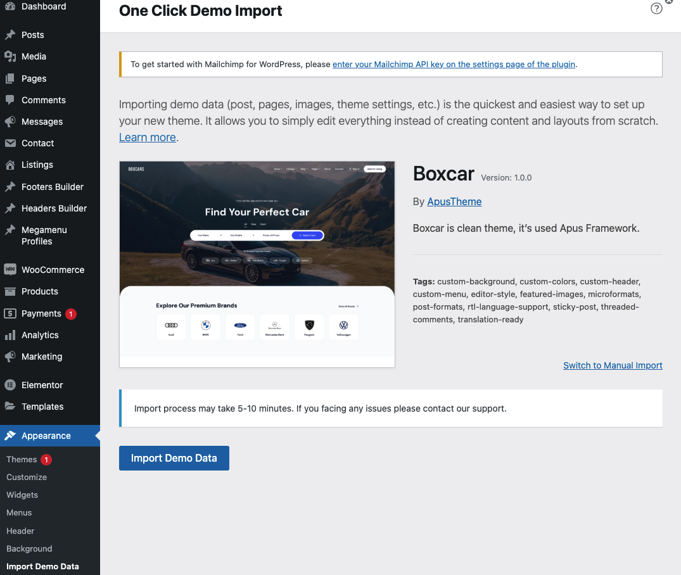Viewport: 681px width, 575px height.
Task: Open the Products menu item
Action: point(39,291)
